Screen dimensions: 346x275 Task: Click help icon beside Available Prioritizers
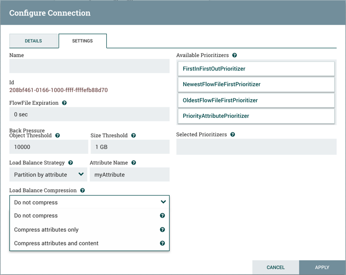(x=235, y=56)
